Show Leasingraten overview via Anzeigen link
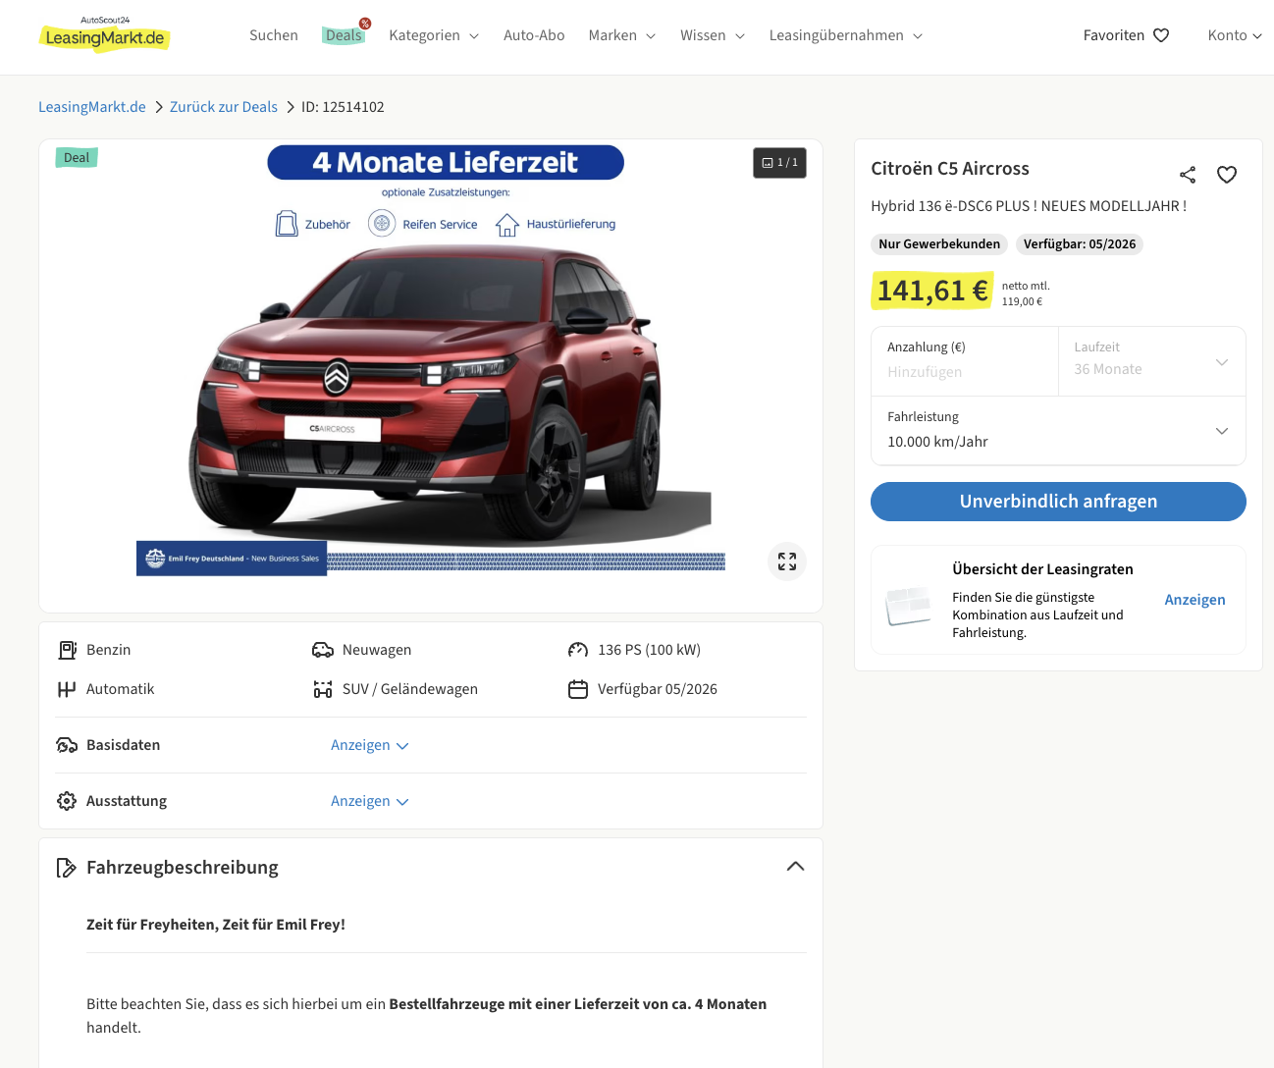Viewport: 1274px width, 1068px height. click(1194, 600)
